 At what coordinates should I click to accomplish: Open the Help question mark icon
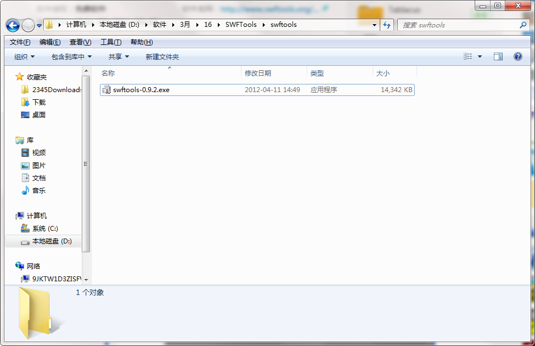[518, 56]
